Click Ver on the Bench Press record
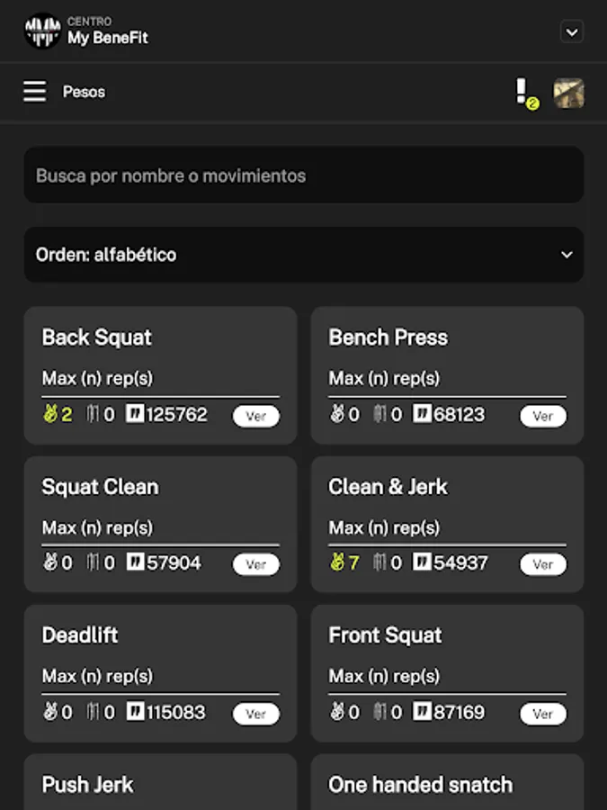The image size is (607, 810). tap(542, 417)
